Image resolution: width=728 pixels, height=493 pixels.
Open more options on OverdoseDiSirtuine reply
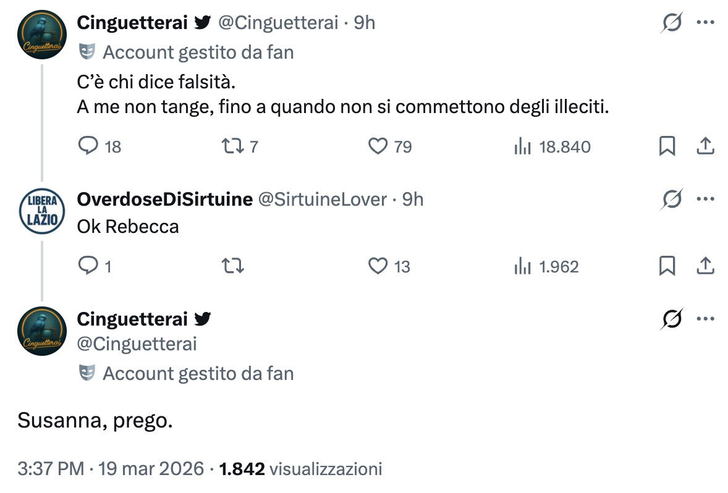[705, 200]
